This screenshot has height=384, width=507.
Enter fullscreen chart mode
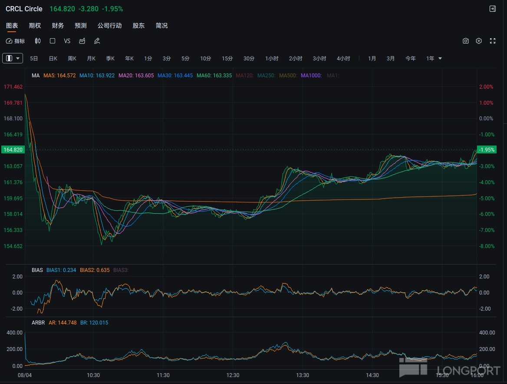pyautogui.click(x=492, y=41)
